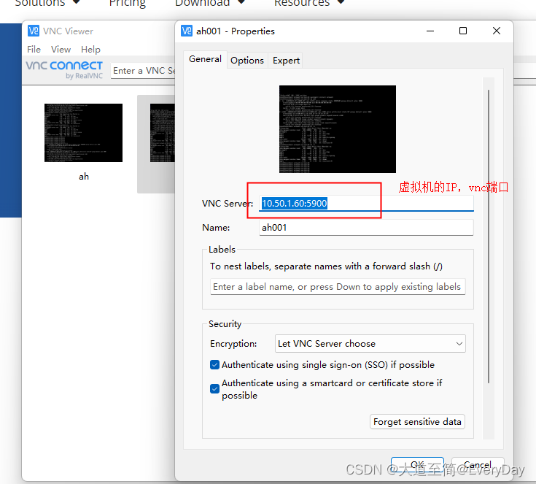Select the partially hidden second connection thumbnail
536x484 pixels.
163,133
